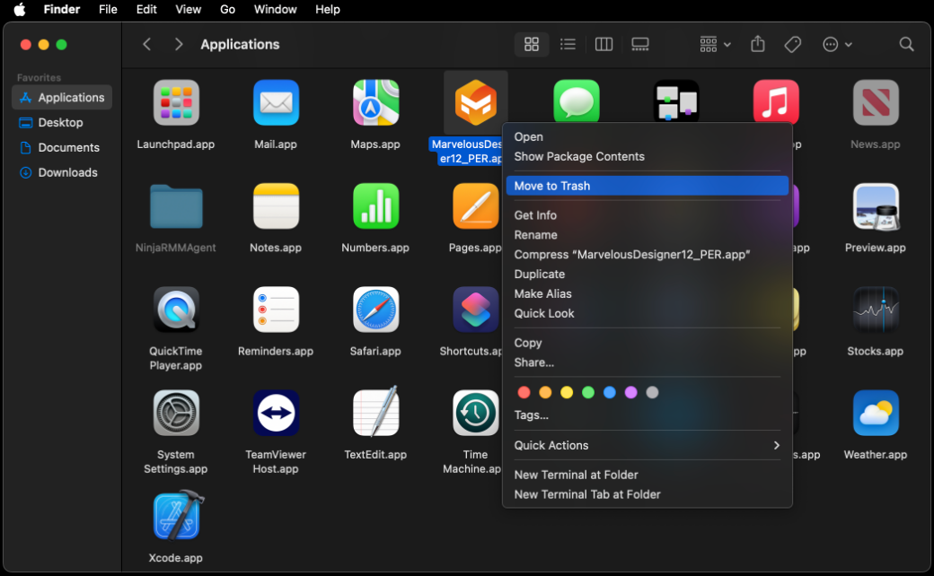Choose Move to Trash
The width and height of the screenshot is (934, 576).
[x=648, y=186]
